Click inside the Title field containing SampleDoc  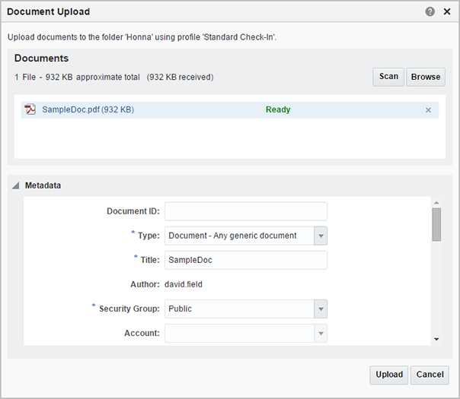click(x=246, y=260)
